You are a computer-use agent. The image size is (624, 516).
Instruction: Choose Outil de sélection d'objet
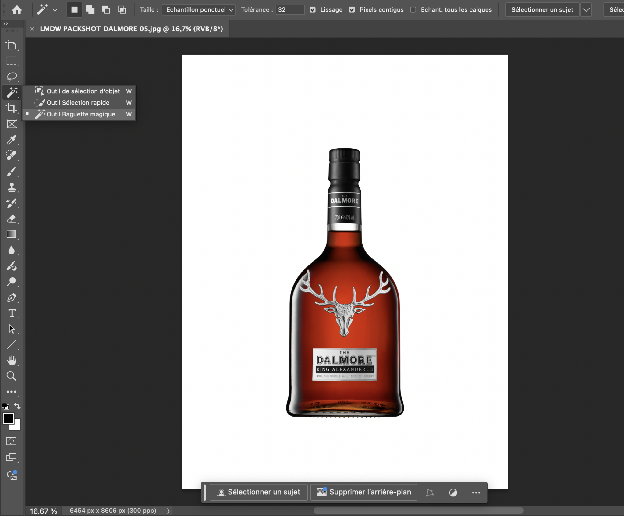click(79, 91)
